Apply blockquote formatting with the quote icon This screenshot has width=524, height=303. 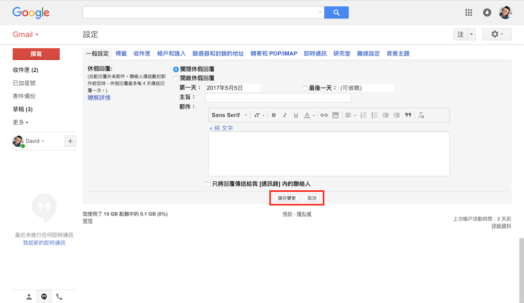point(408,115)
